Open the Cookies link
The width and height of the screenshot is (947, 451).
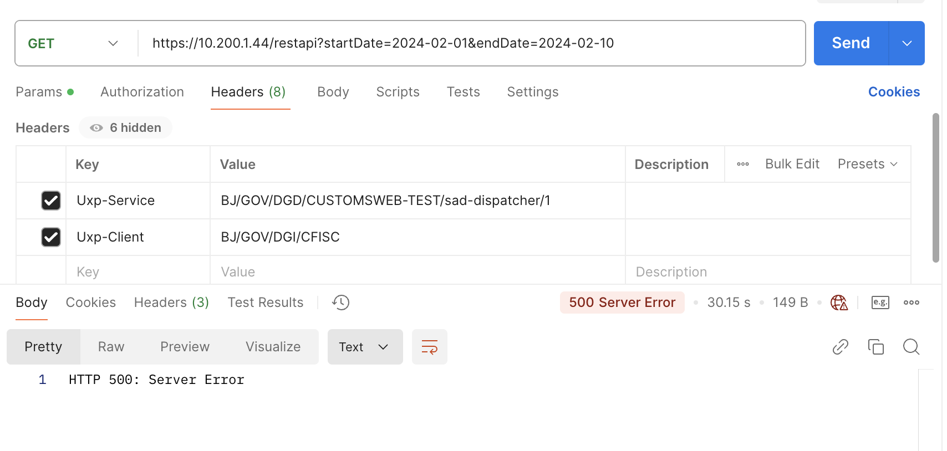tap(893, 92)
